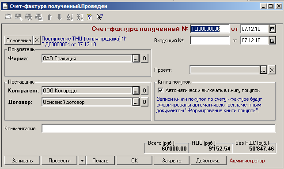This screenshot has width=284, height=169.
Task: Open the help question mark icon
Action: (90, 17)
